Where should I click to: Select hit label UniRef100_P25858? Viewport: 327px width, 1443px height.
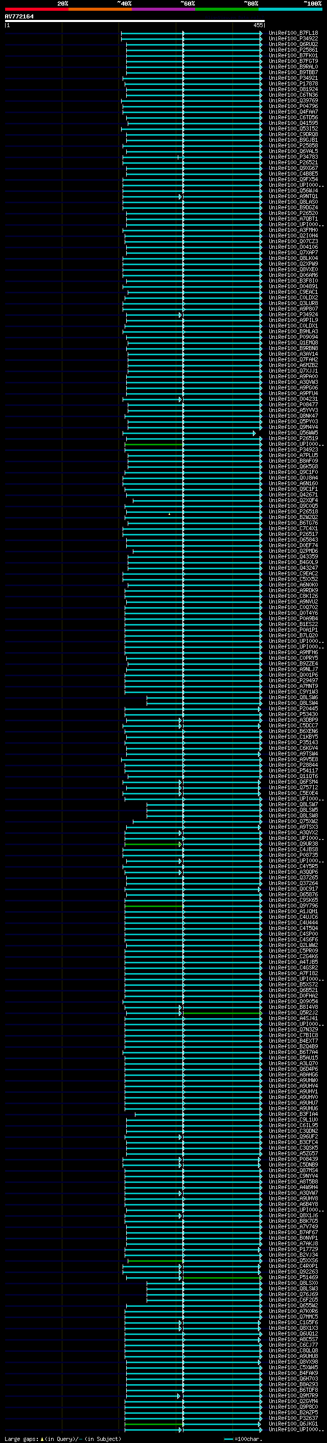(293, 146)
